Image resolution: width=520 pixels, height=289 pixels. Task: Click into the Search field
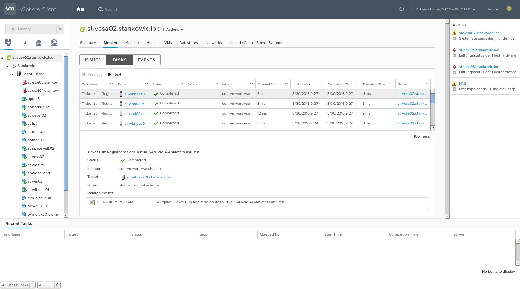(x=112, y=9)
